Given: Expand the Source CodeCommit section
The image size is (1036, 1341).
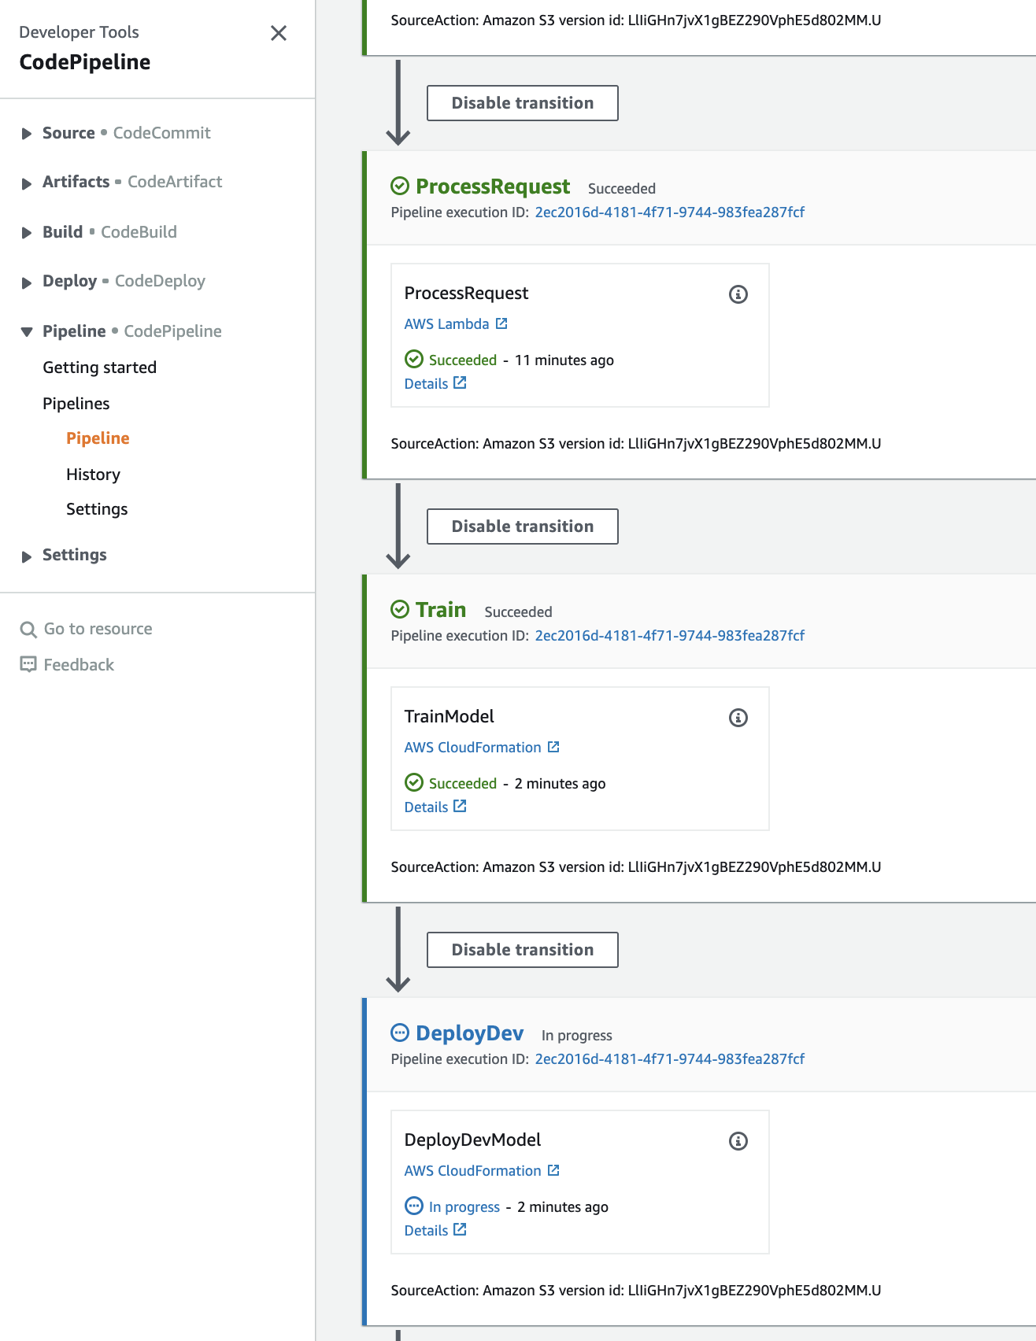Looking at the screenshot, I should tap(27, 134).
